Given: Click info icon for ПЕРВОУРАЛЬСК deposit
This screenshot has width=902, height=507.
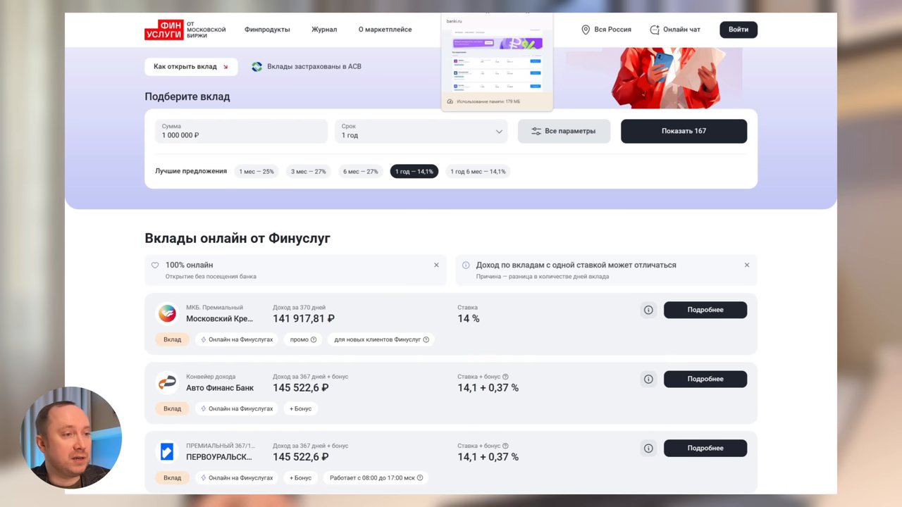Looking at the screenshot, I should point(648,448).
